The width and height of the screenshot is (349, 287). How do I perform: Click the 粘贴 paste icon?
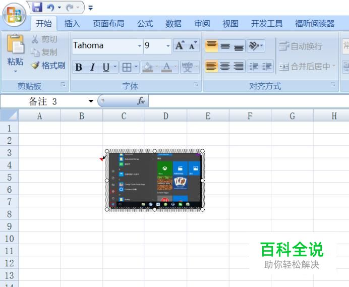click(x=15, y=44)
